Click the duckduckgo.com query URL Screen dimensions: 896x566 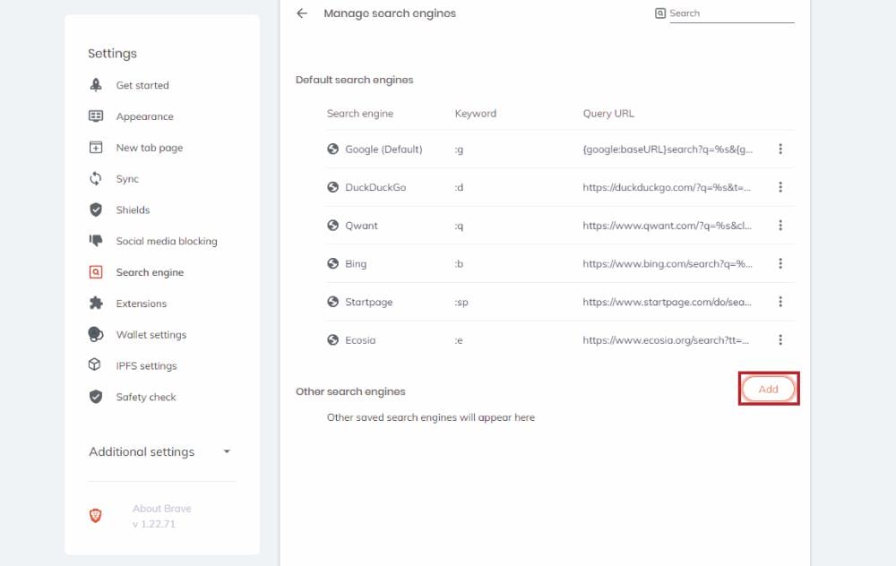(667, 187)
